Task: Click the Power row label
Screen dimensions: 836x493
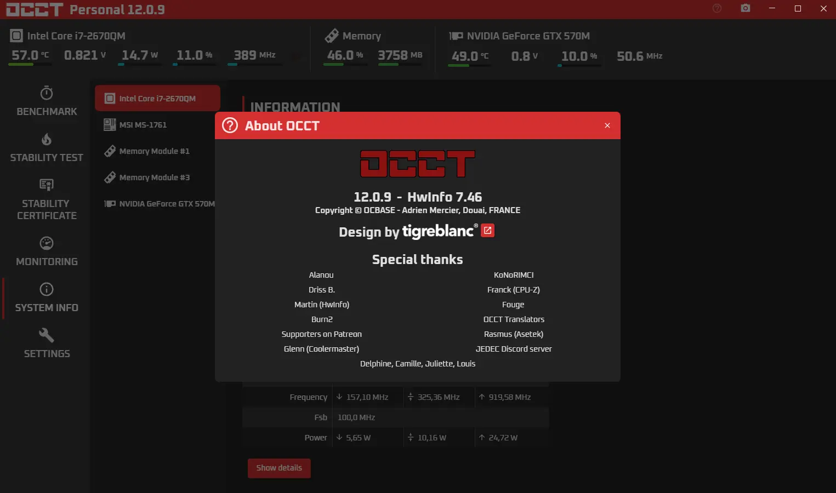Action: (316, 438)
